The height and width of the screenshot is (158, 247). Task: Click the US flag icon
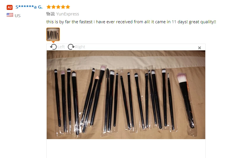[x=10, y=15]
